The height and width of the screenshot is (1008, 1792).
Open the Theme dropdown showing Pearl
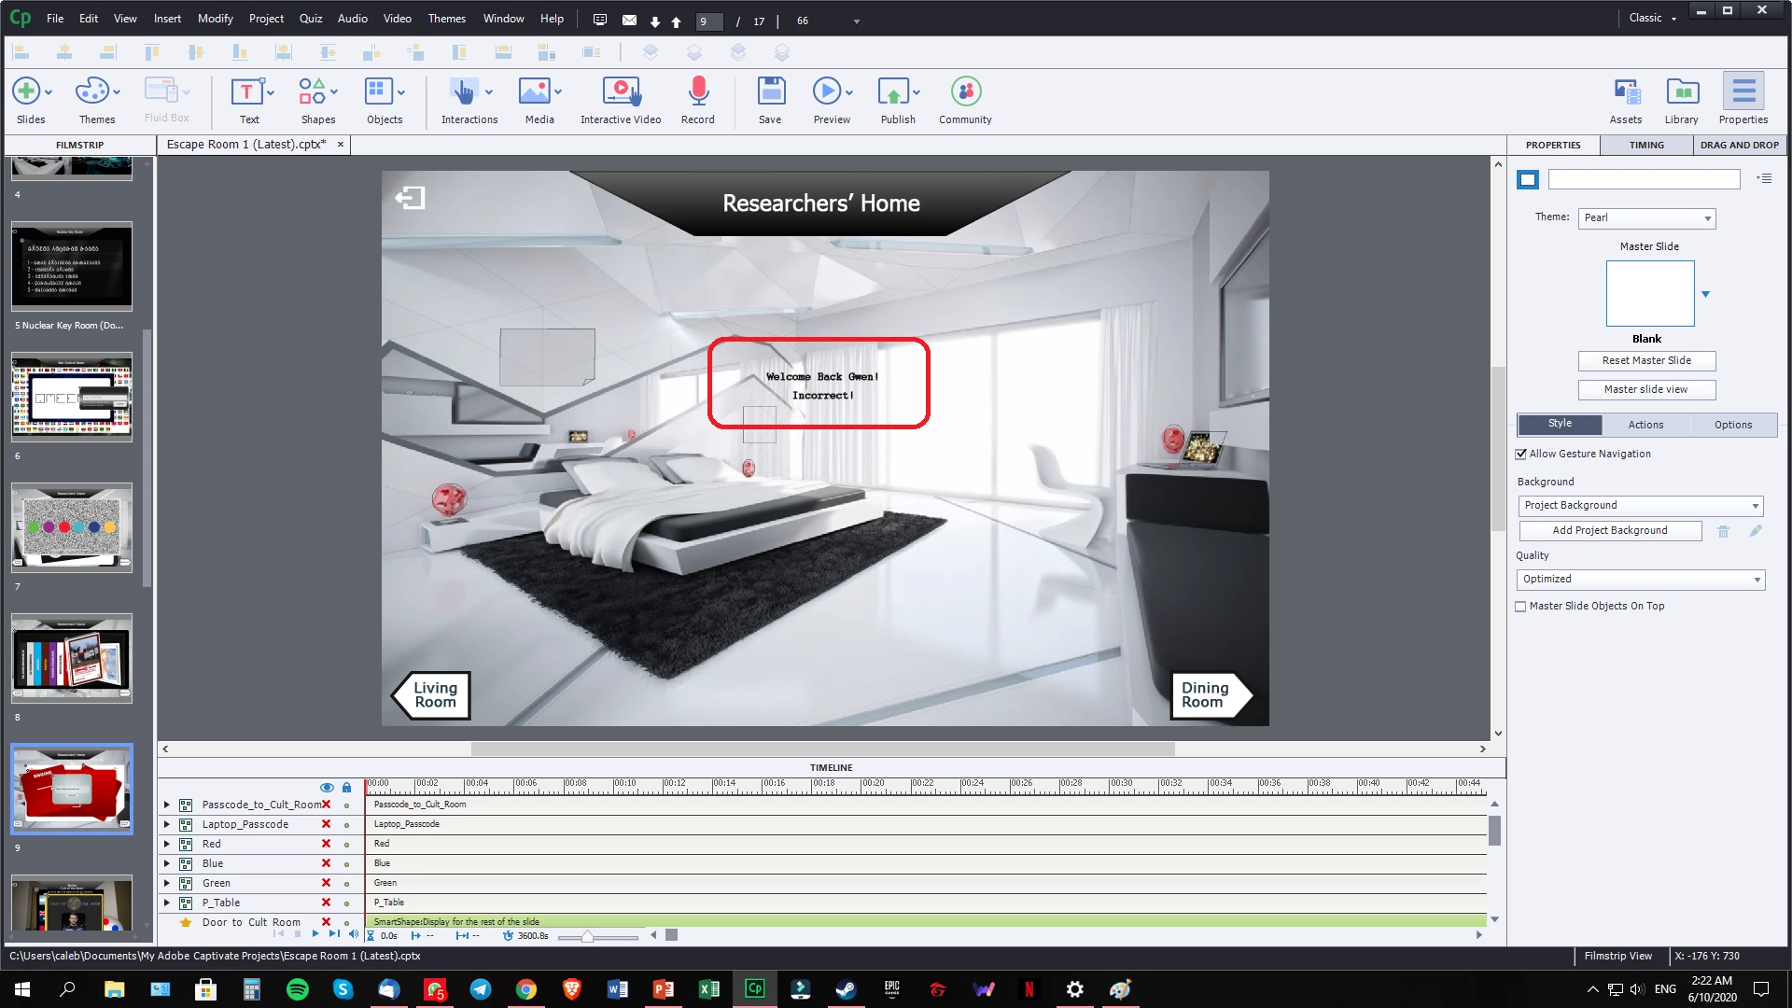pos(1647,217)
